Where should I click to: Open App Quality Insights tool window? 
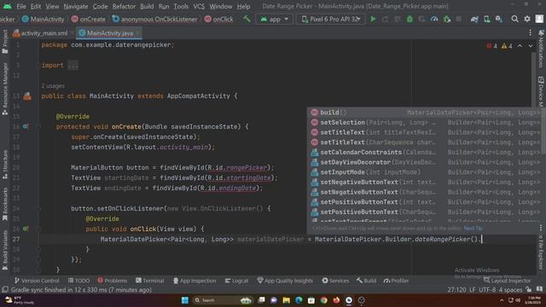(x=284, y=281)
